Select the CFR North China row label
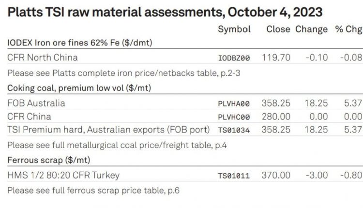This screenshot has height=208, width=363. (x=43, y=58)
